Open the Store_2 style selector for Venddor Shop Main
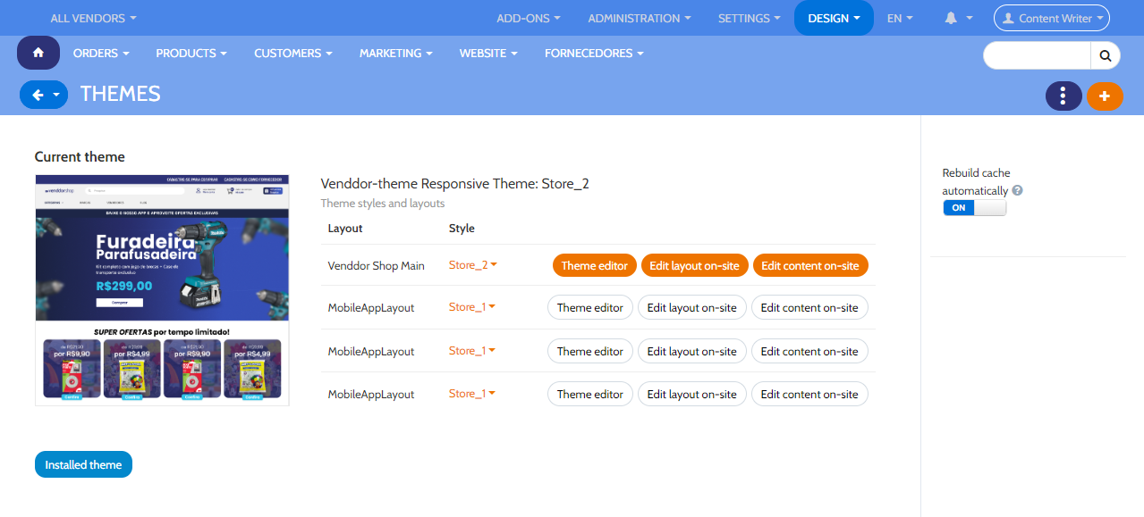The width and height of the screenshot is (1144, 517). click(471, 264)
